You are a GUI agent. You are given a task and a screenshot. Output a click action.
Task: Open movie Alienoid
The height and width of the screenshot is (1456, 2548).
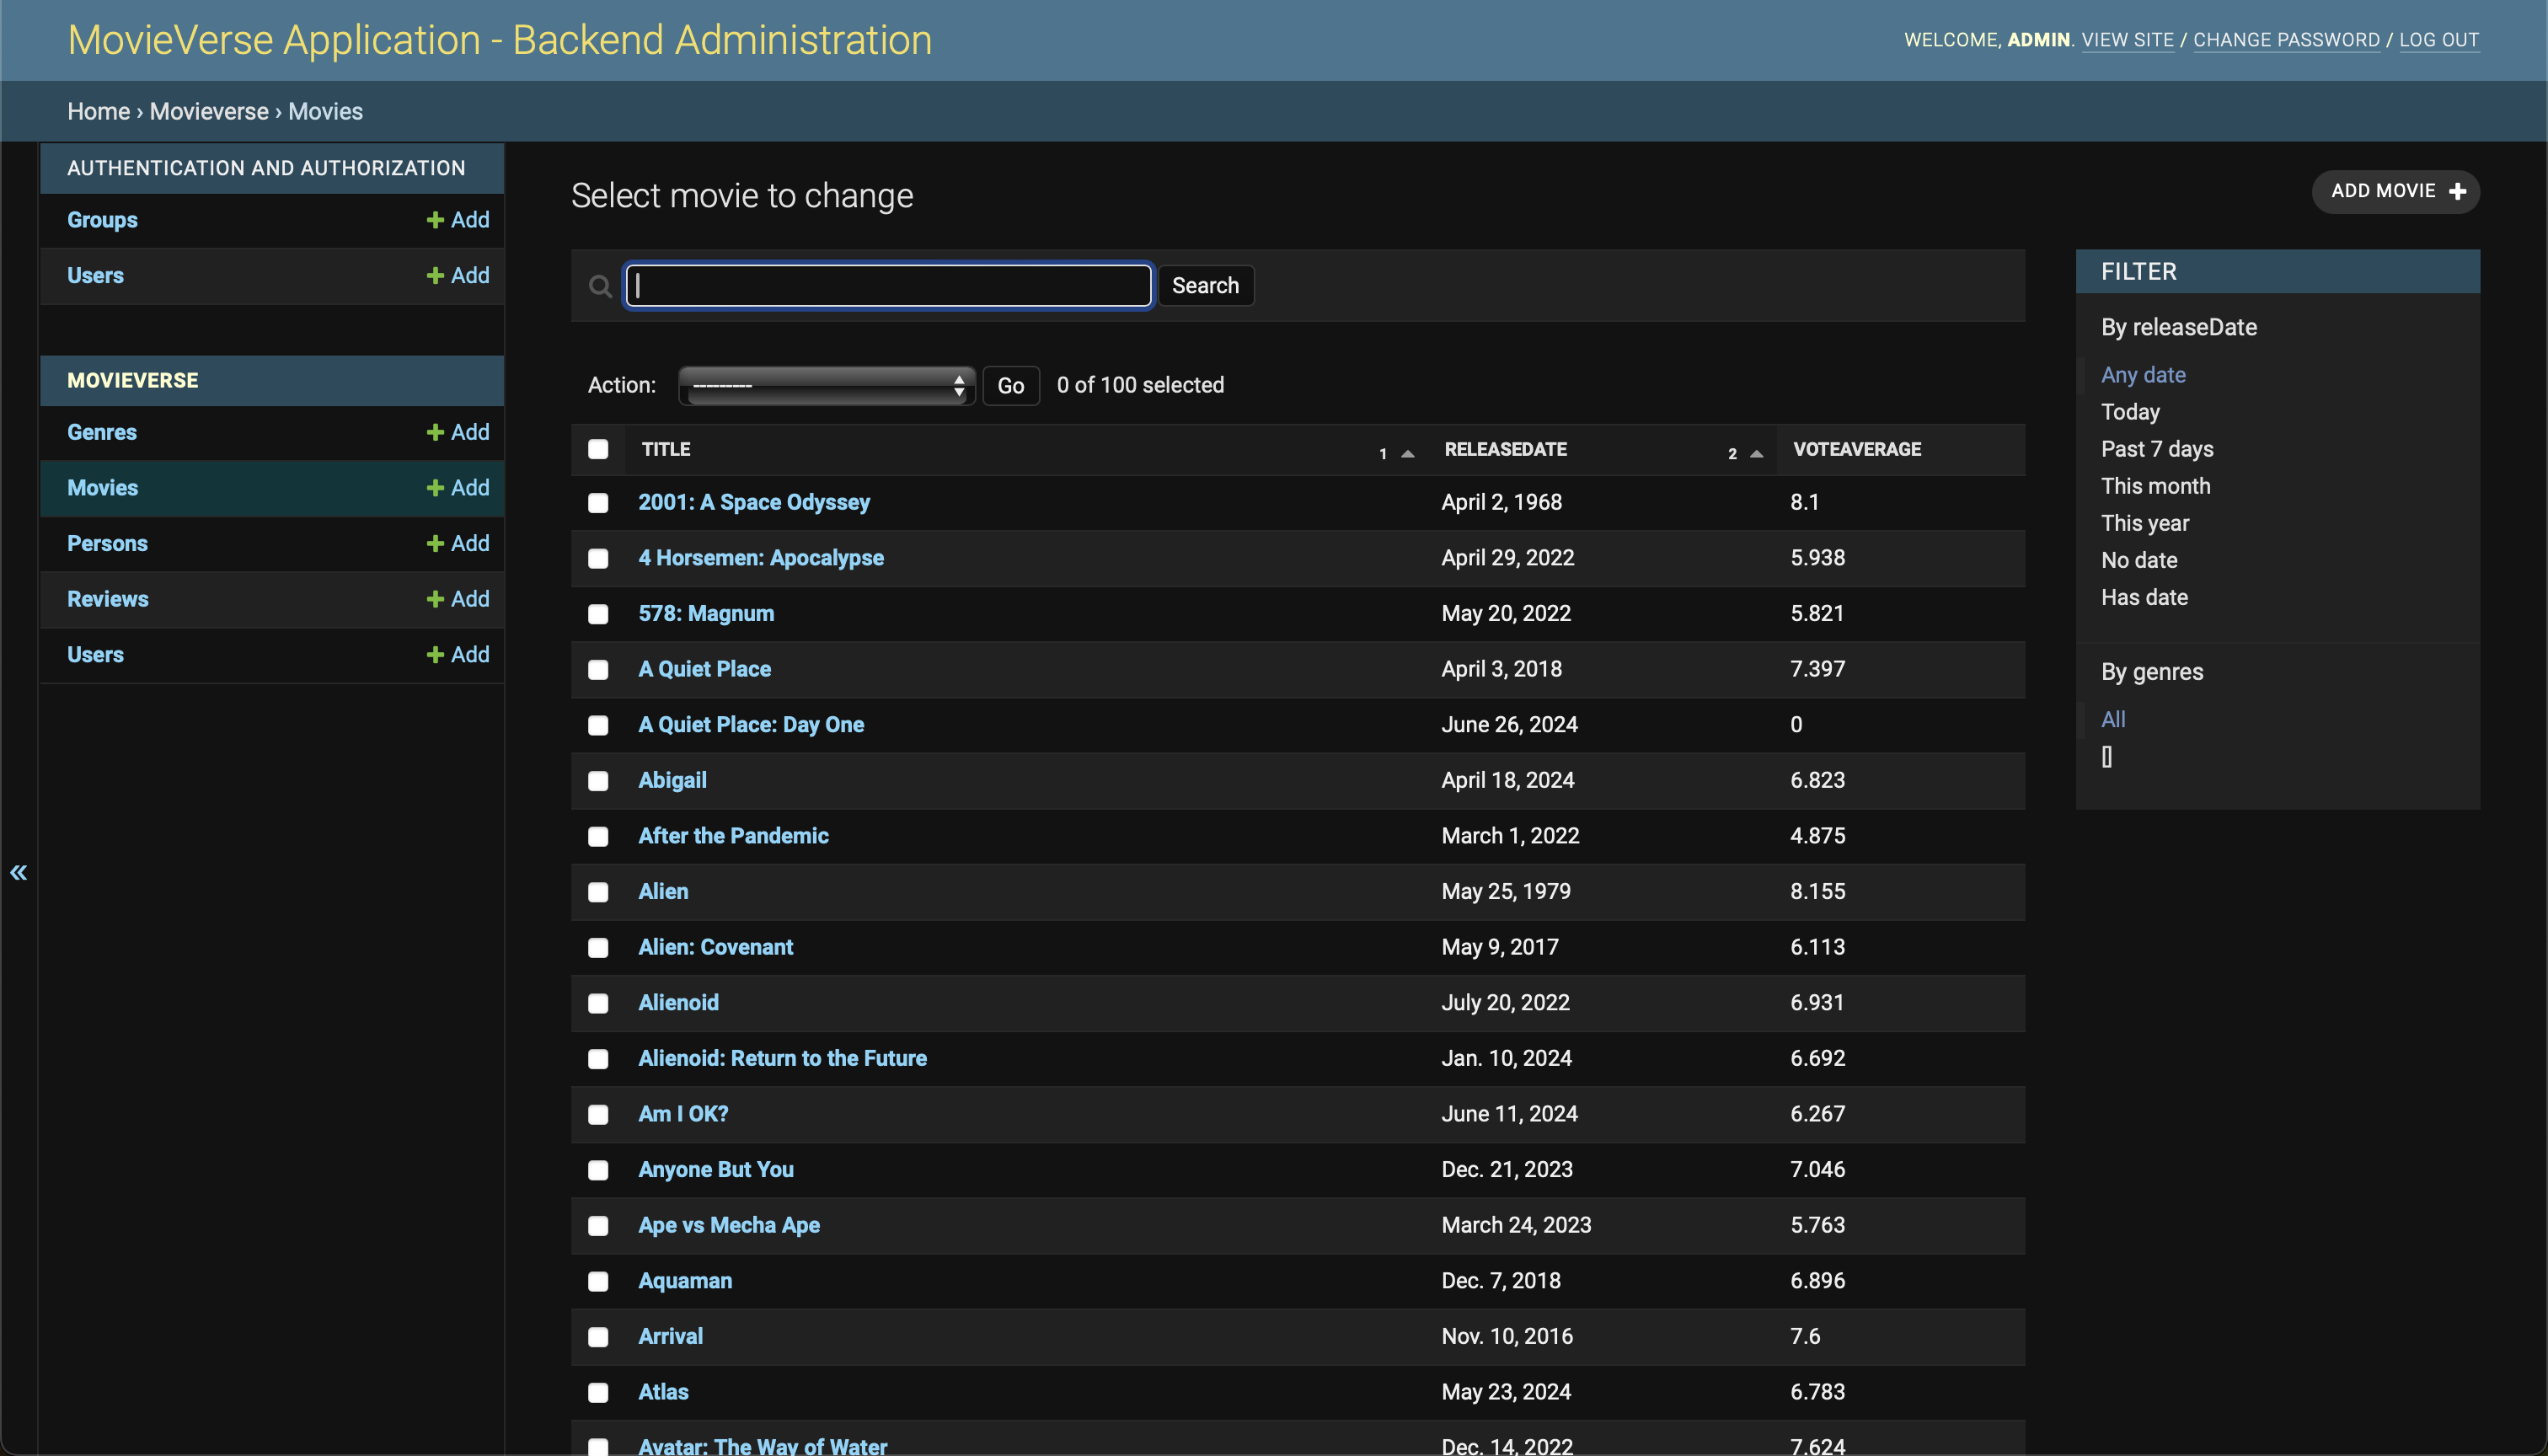point(678,1002)
